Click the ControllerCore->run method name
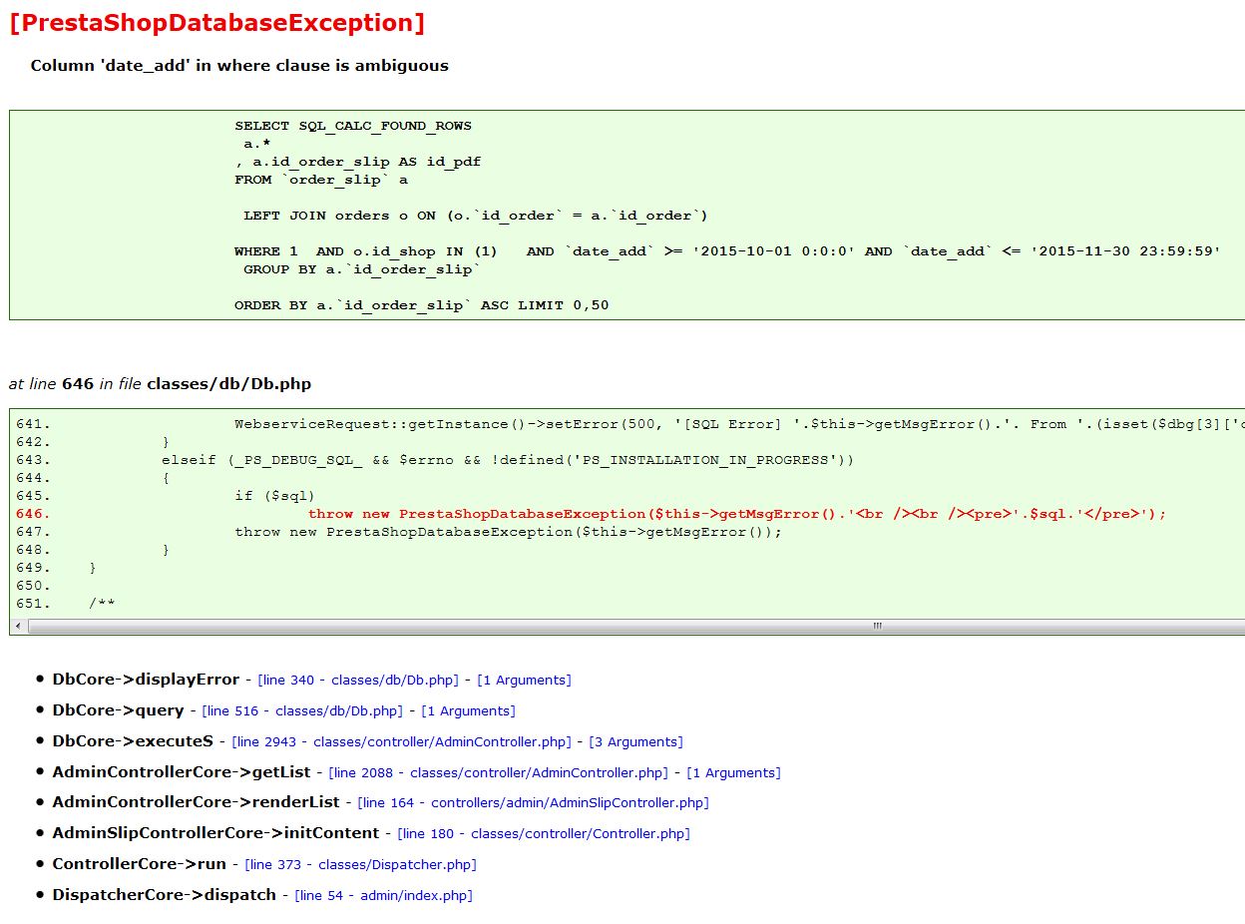Screen dimensions: 1245x924 coord(140,864)
